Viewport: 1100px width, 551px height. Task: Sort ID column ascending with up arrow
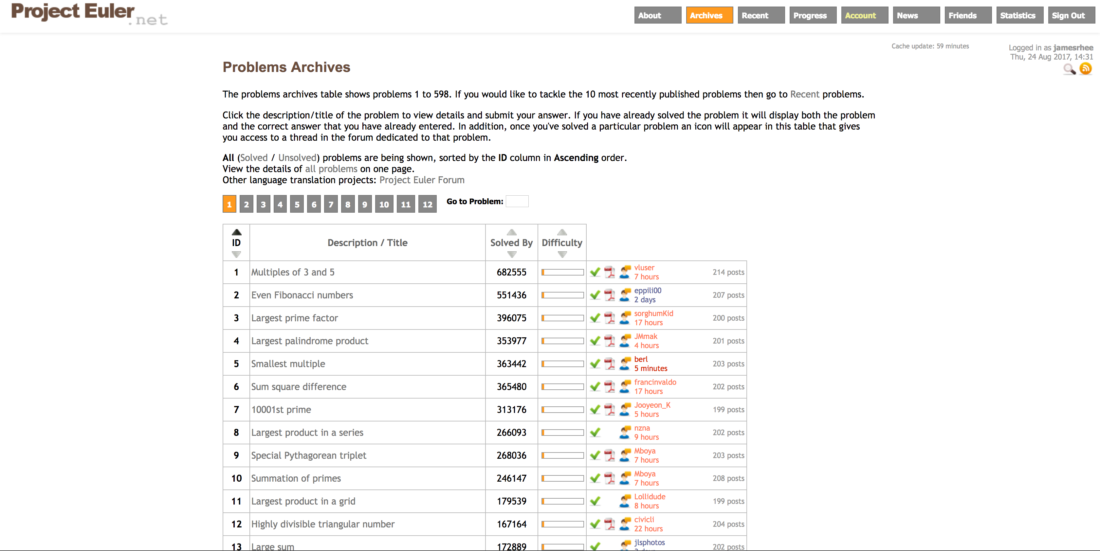click(237, 232)
